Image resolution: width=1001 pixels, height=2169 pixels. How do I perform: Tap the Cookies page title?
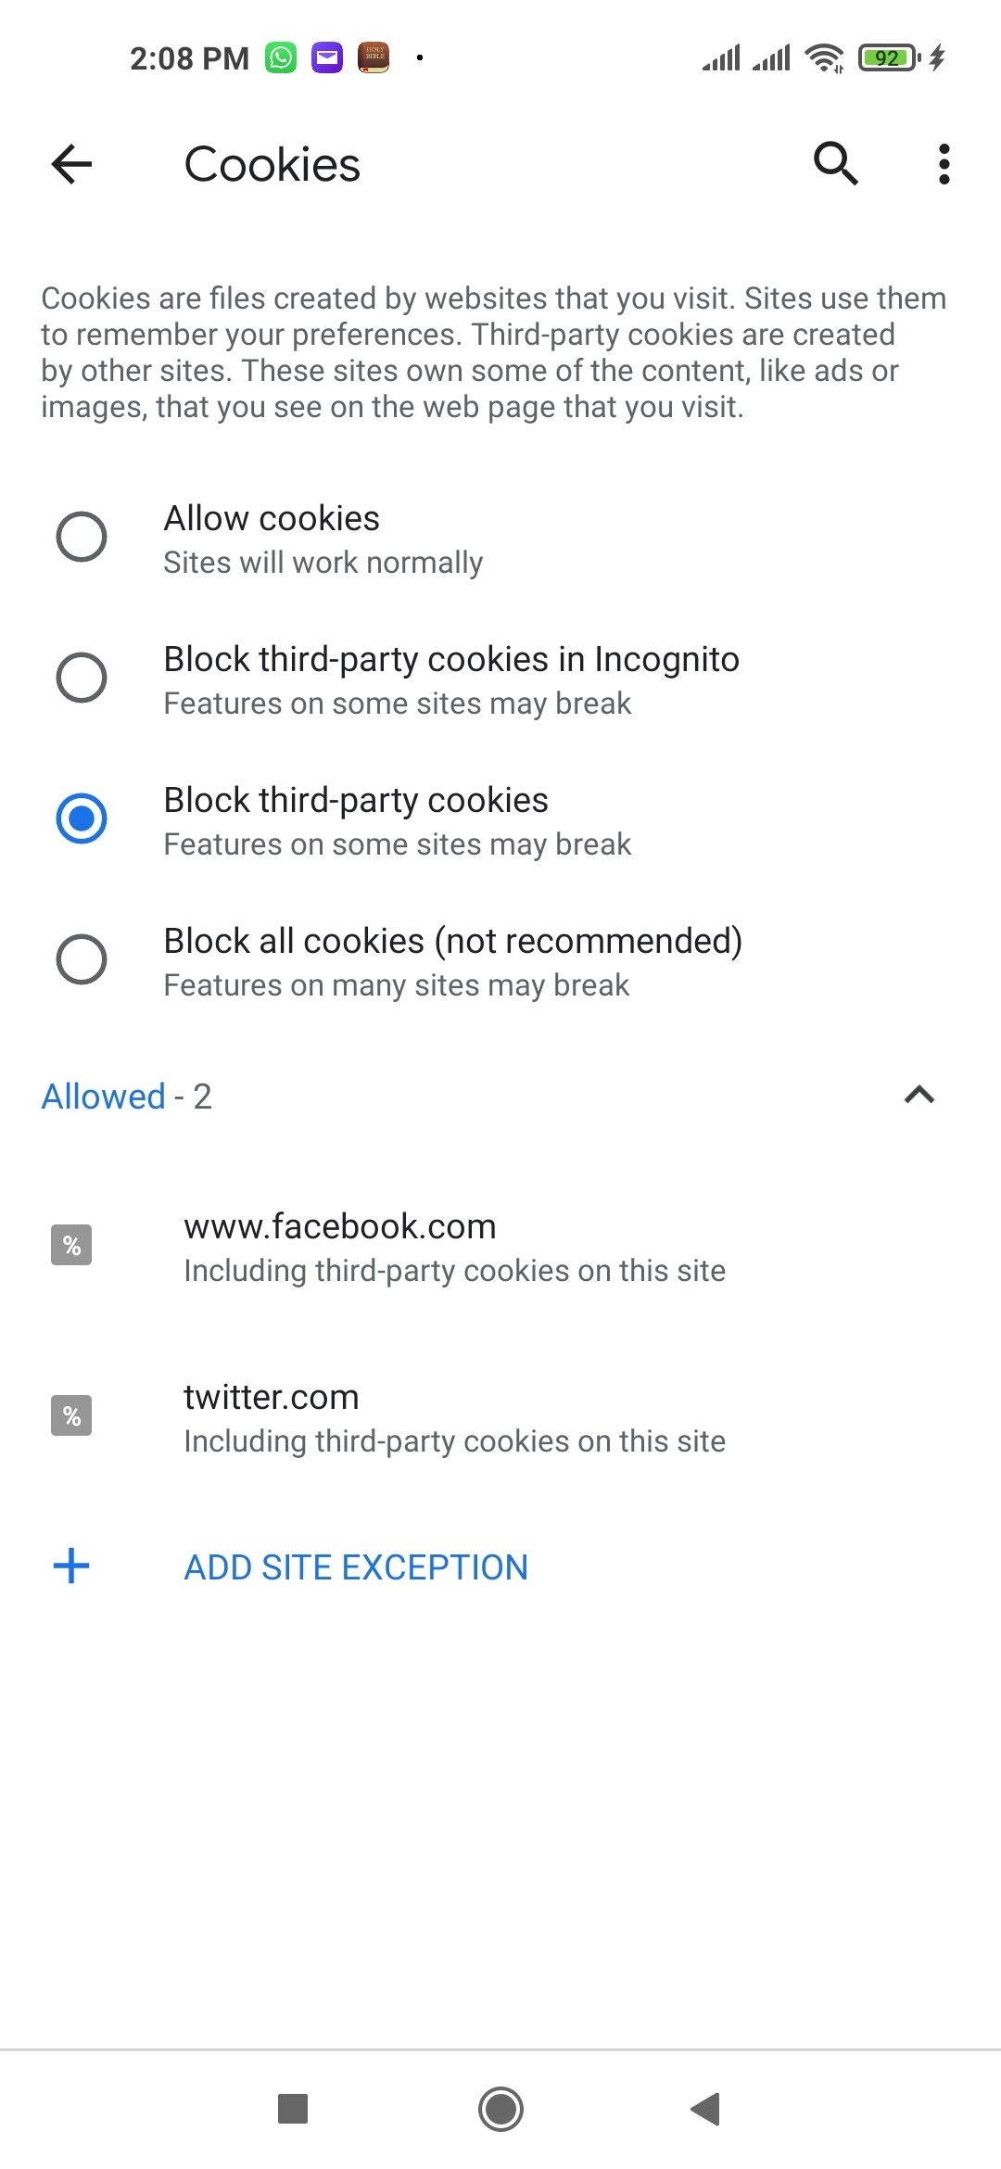click(x=272, y=163)
